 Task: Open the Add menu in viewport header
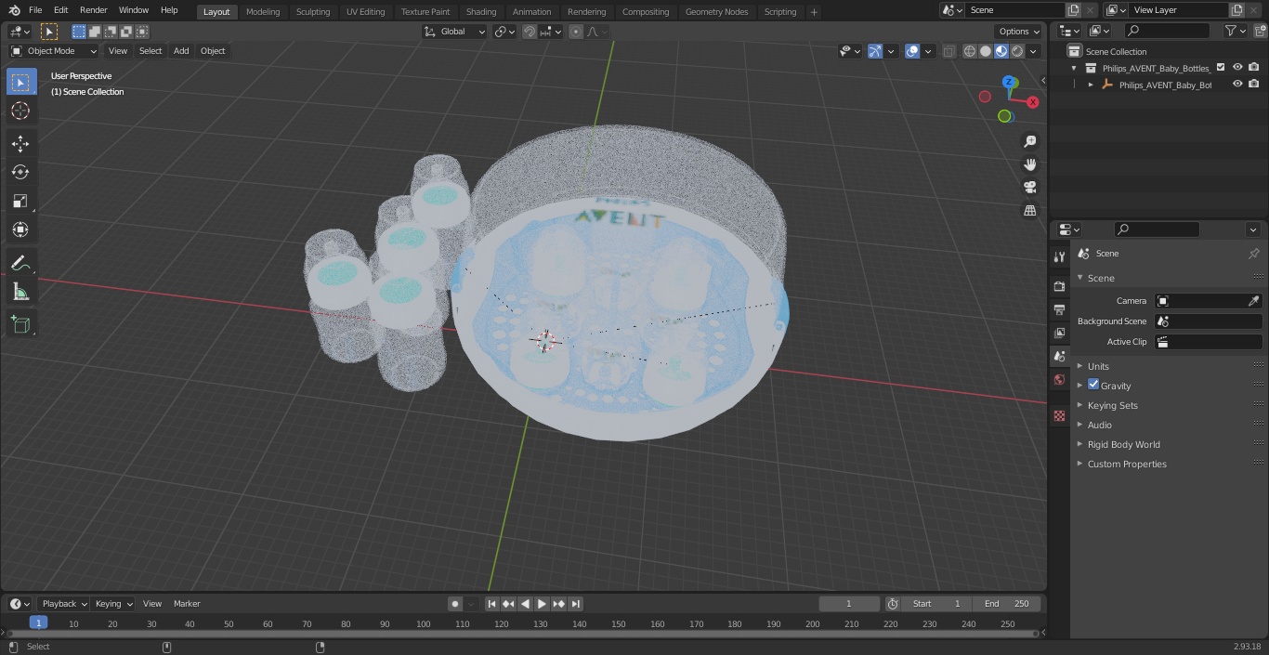coord(181,51)
